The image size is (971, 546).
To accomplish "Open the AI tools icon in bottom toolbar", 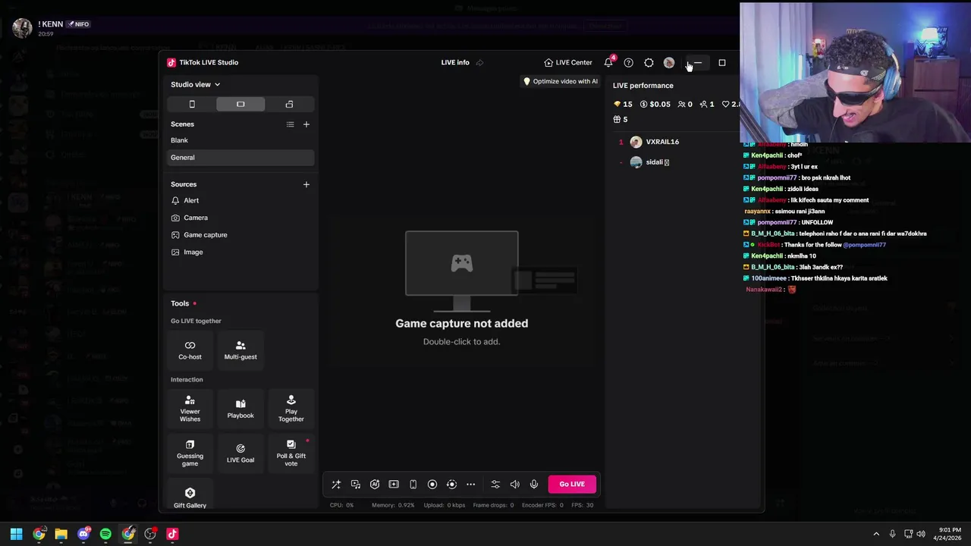I will pos(375,484).
